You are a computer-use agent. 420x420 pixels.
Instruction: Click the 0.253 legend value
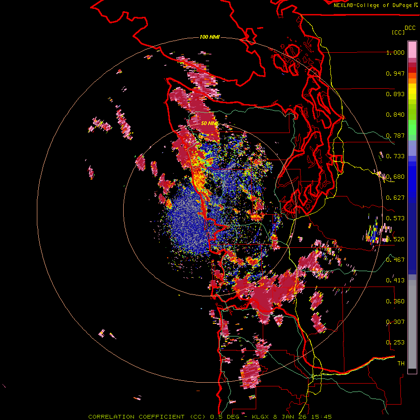click(x=395, y=343)
